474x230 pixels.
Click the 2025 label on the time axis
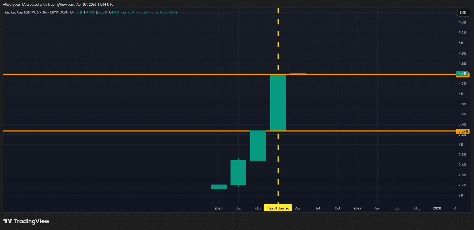coord(218,208)
